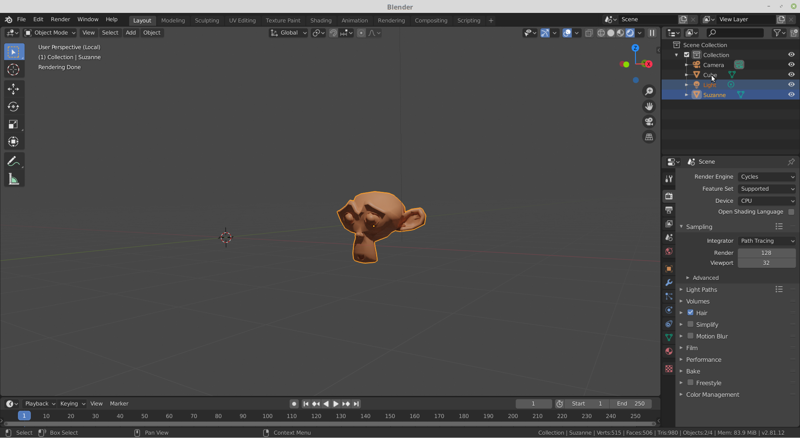Click the outliner search field
Image resolution: width=800 pixels, height=438 pixels.
[735, 33]
